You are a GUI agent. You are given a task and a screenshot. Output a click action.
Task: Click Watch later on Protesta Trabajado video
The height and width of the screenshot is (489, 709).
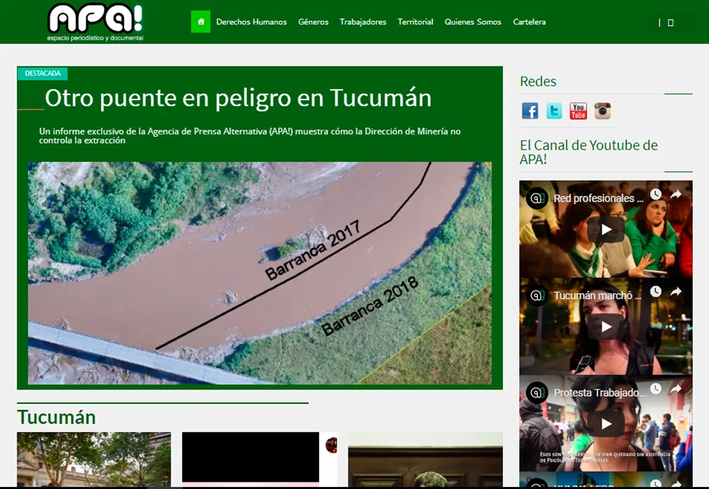pos(656,389)
